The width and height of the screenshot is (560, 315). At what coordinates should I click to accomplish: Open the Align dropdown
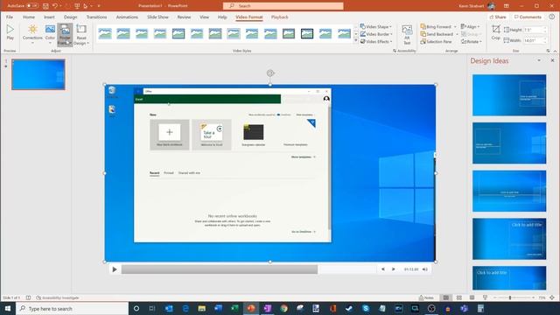coord(471,27)
